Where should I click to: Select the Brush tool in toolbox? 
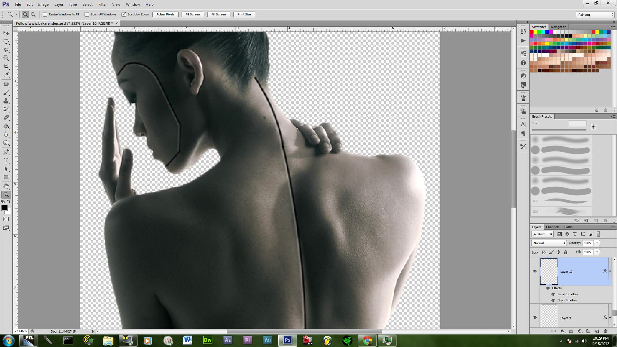coord(6,93)
